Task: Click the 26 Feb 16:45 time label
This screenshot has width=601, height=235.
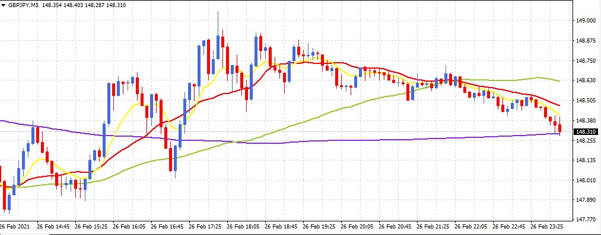Action: coord(167,226)
